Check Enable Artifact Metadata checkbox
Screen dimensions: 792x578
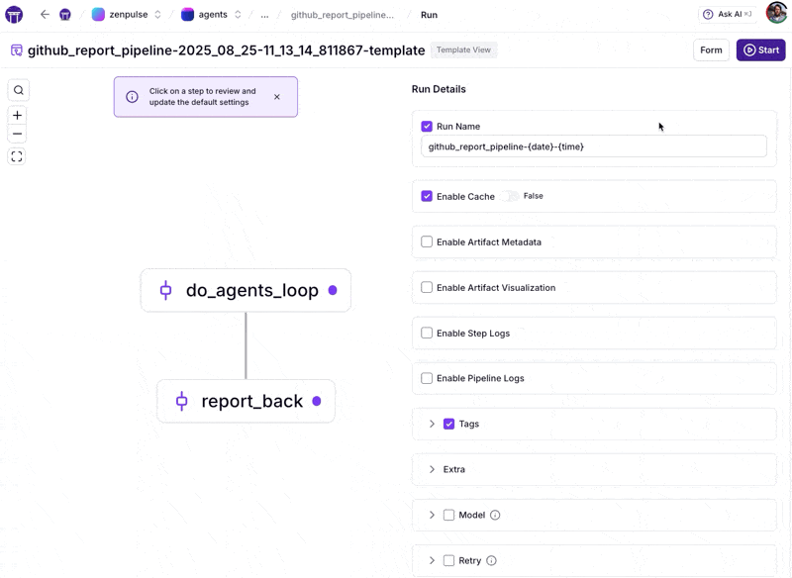pyautogui.click(x=427, y=241)
